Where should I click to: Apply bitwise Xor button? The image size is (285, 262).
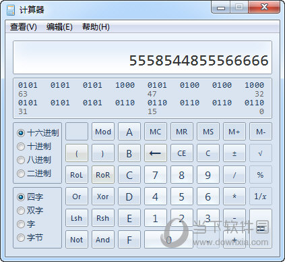[x=103, y=196]
